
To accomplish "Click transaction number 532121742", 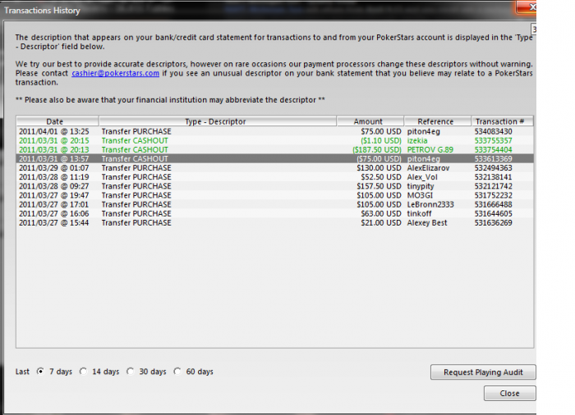I will 493,186.
